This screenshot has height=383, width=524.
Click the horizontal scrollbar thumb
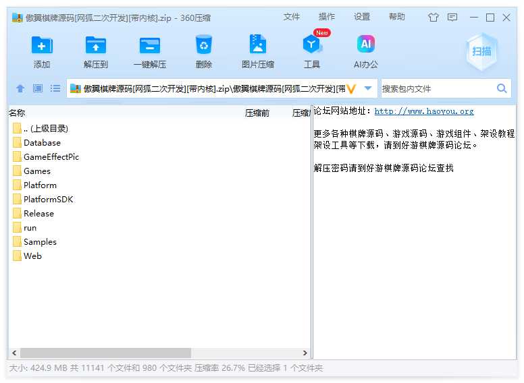pyautogui.click(x=105, y=353)
